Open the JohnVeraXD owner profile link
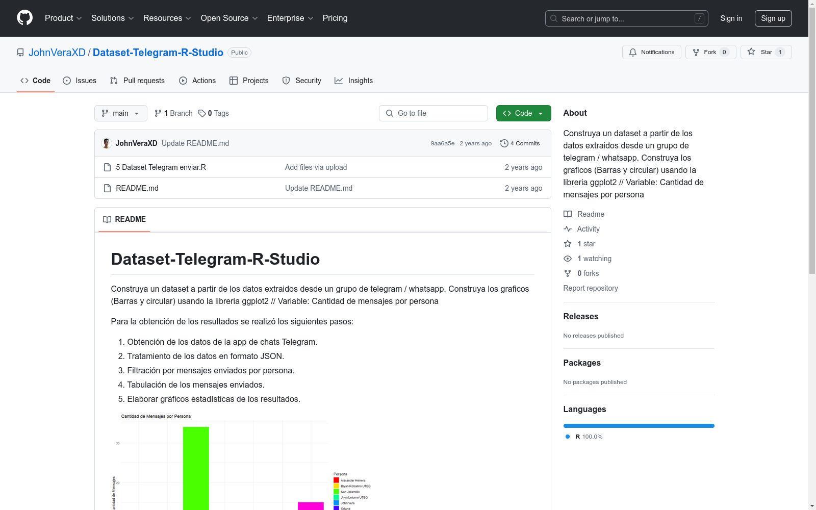 point(57,53)
